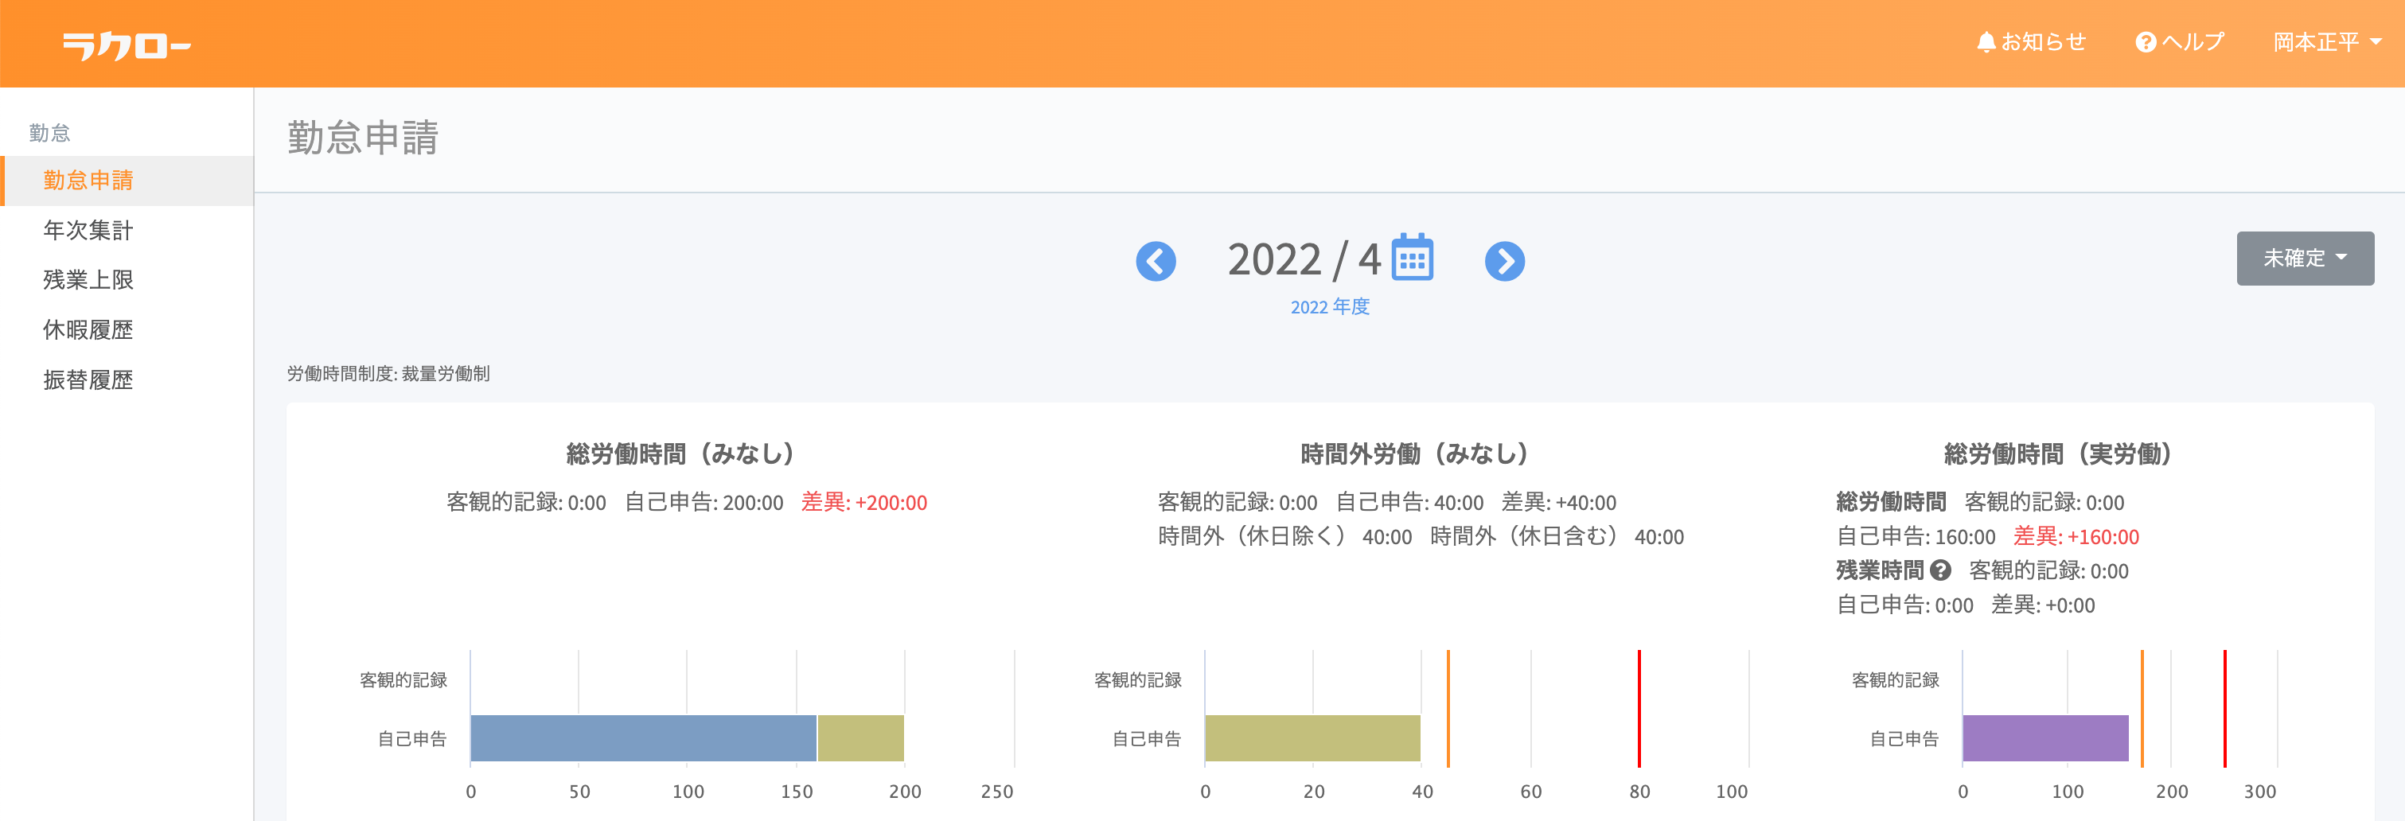
Task: Click the blue bar in 総労働時間（みなし）chart
Action: (643, 738)
